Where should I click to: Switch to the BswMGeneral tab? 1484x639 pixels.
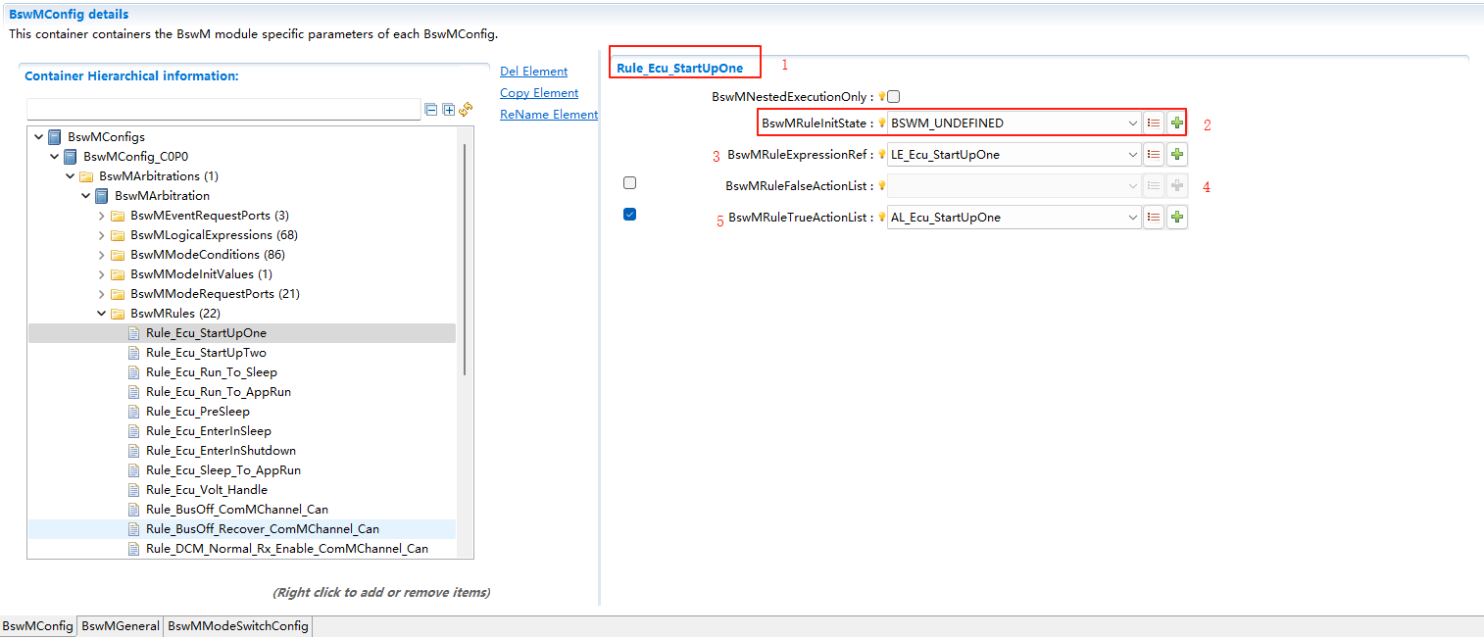121,626
